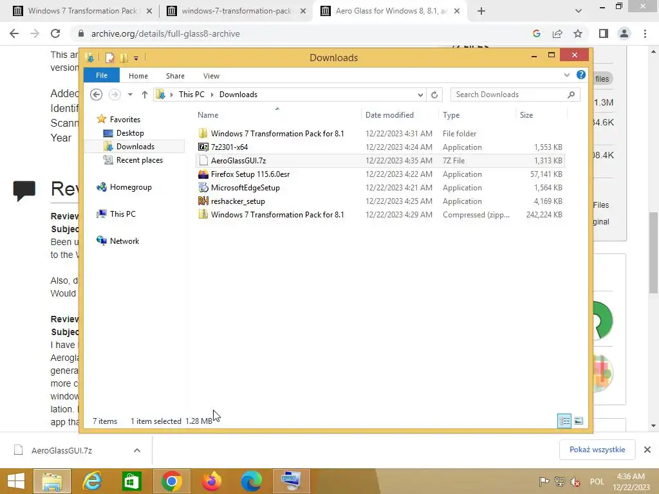Screen dimensions: 659x494
Task: Select the AeroGlassGUI.7z file icon
Action: point(203,160)
